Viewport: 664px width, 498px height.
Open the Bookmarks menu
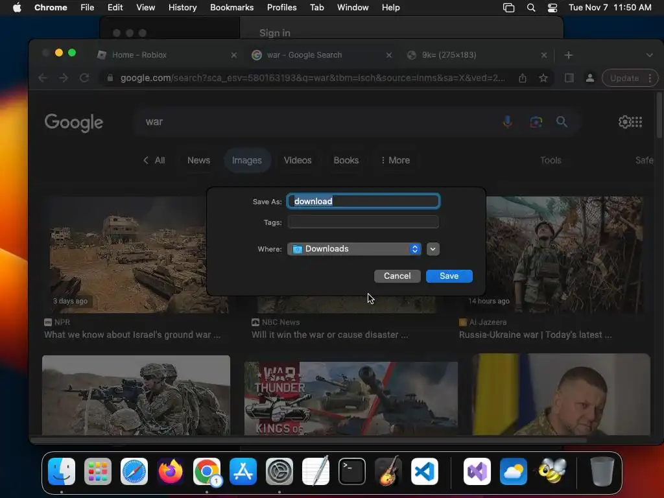[x=231, y=8]
